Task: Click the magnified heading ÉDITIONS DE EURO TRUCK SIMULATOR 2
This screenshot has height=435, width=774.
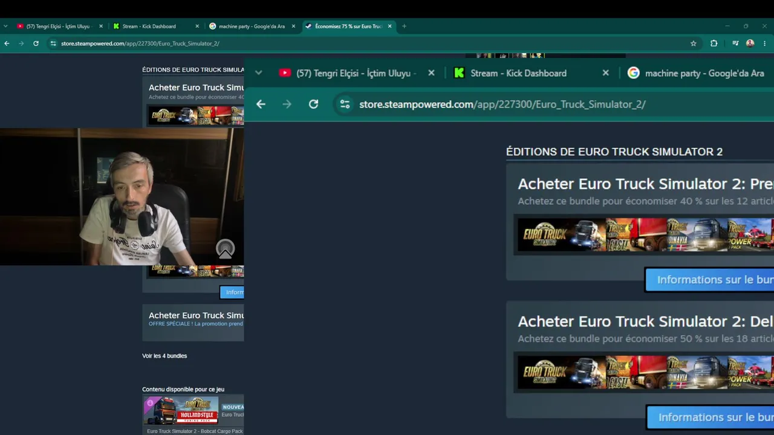Action: click(x=614, y=152)
